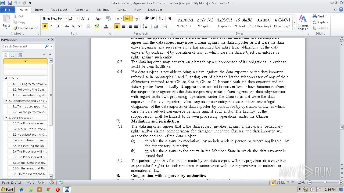Align paragraph text to the right
The image size is (344, 193).
pos(130,26)
